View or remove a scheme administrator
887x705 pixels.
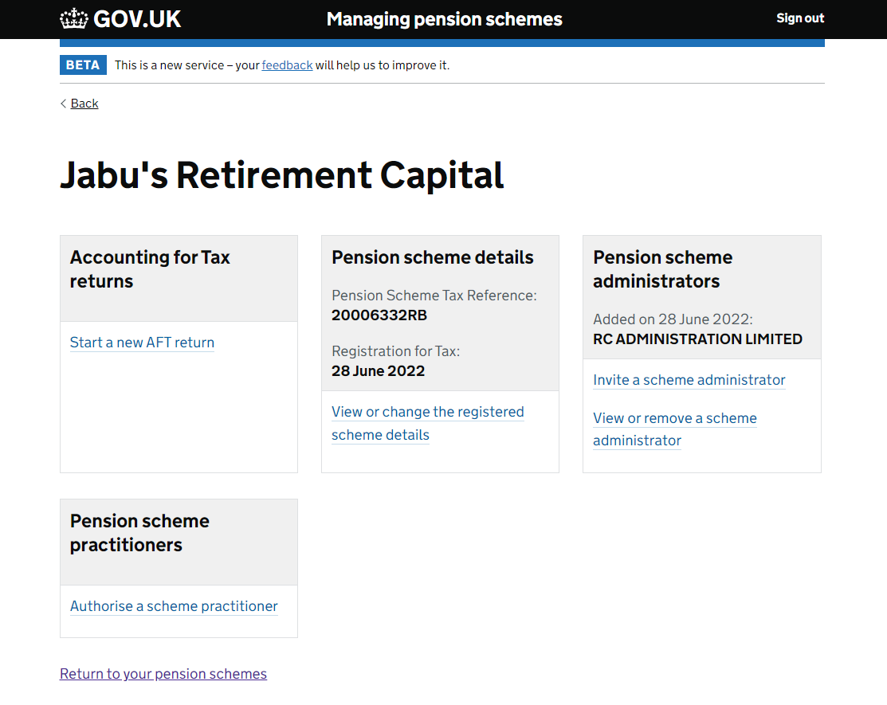[675, 429]
